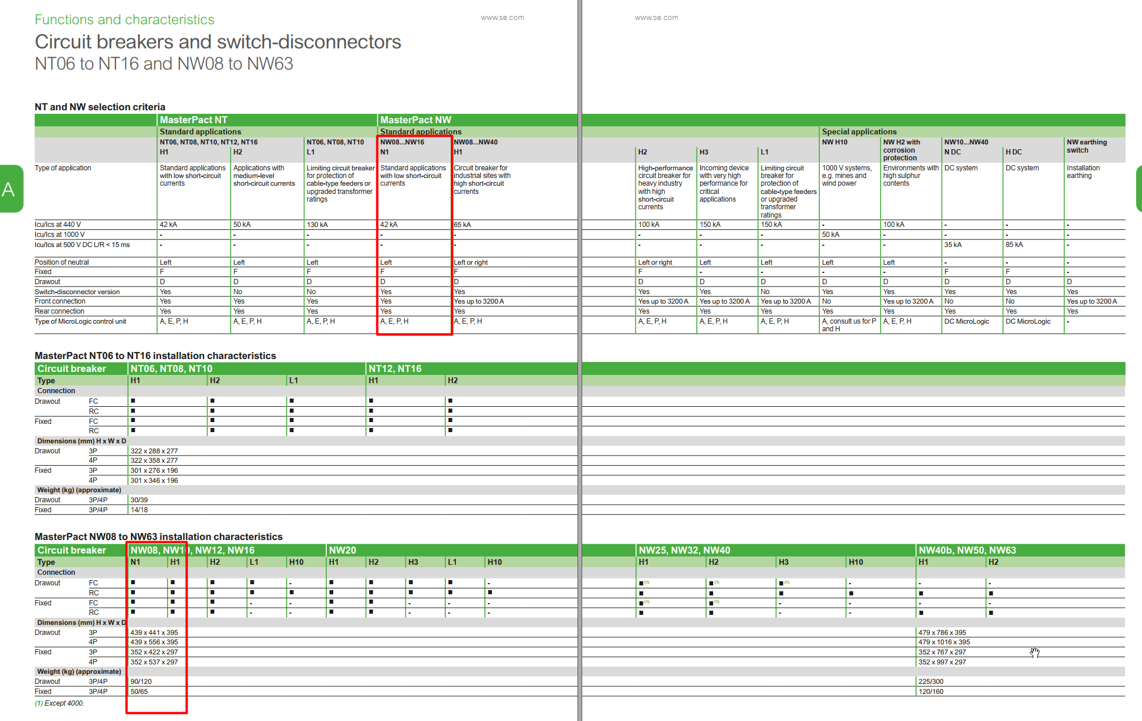This screenshot has height=721, width=1142.
Task: Click the 'Rear connection' row label
Action: pyautogui.click(x=59, y=311)
